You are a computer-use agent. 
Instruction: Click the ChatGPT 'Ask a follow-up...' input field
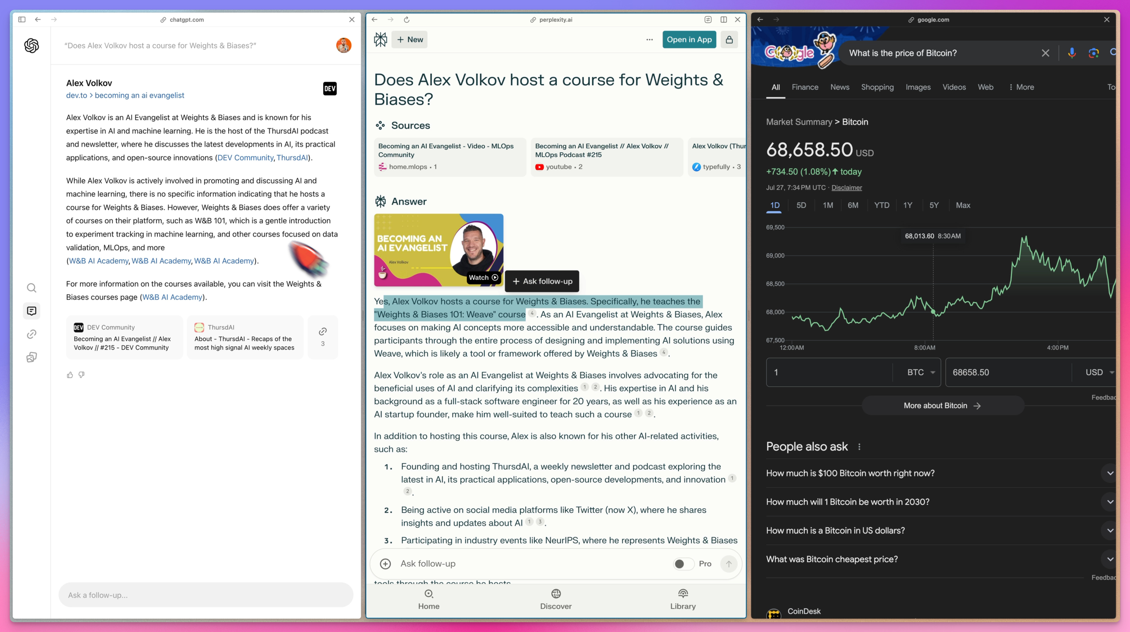point(206,595)
